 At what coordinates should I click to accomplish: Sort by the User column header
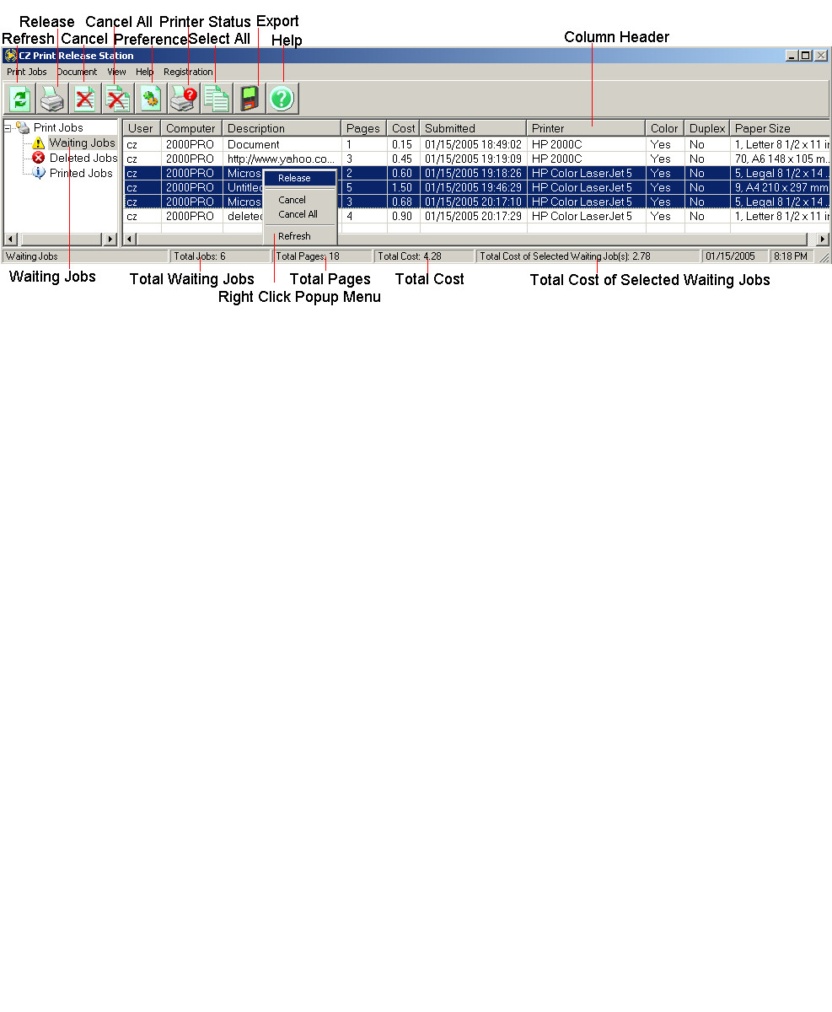pyautogui.click(x=142, y=128)
